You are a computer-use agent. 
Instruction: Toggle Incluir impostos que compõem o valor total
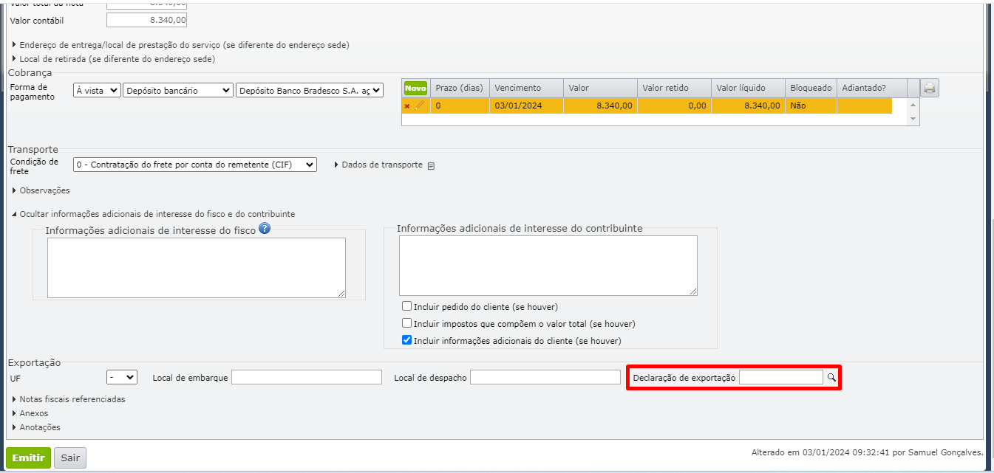[406, 323]
